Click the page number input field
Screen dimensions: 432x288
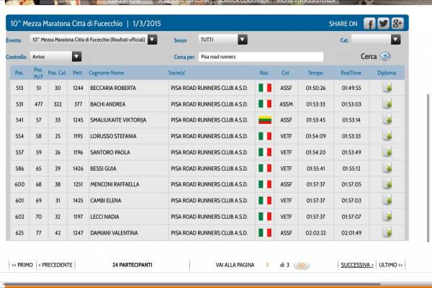point(267,265)
